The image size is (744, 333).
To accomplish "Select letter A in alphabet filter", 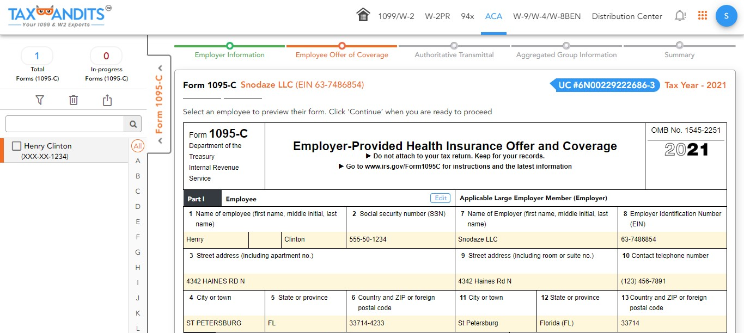I will (x=137, y=161).
